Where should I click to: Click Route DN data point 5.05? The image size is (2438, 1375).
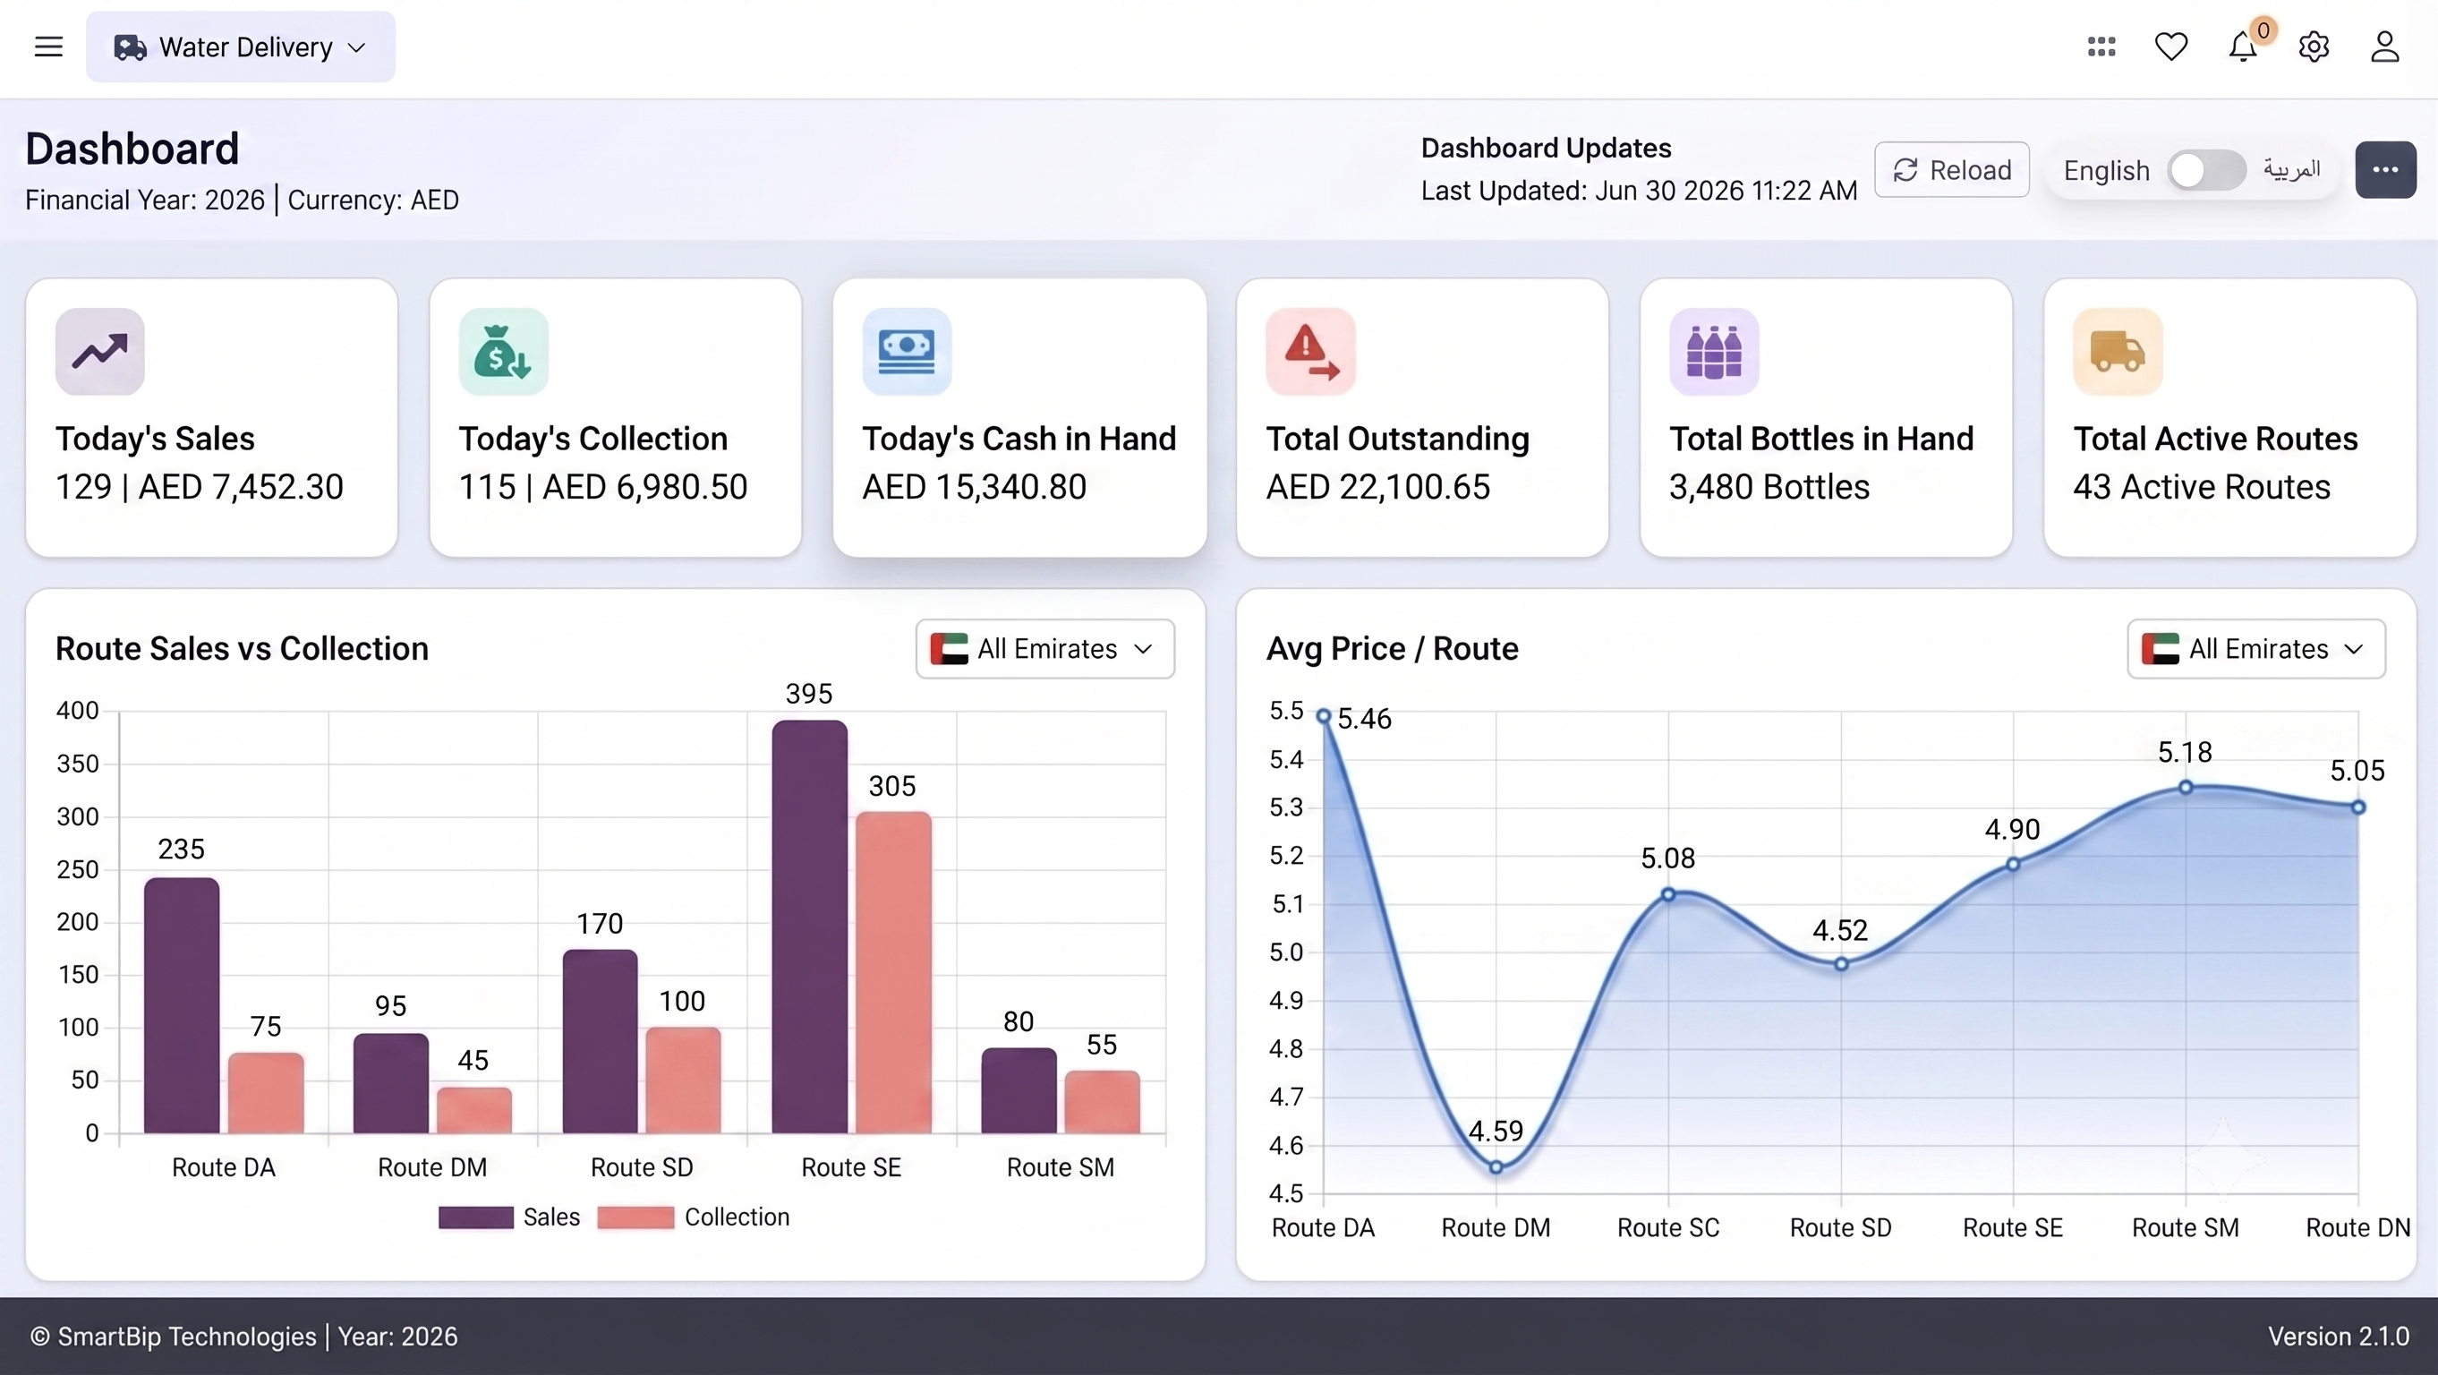(x=2358, y=807)
